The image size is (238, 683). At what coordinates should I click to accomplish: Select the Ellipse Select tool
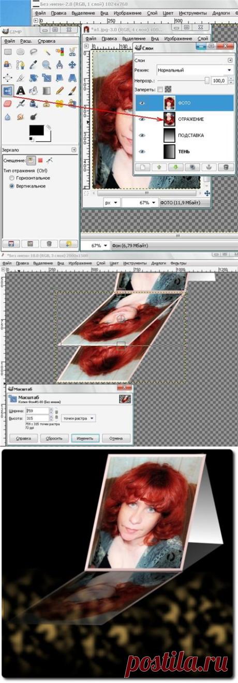pyautogui.click(x=21, y=51)
